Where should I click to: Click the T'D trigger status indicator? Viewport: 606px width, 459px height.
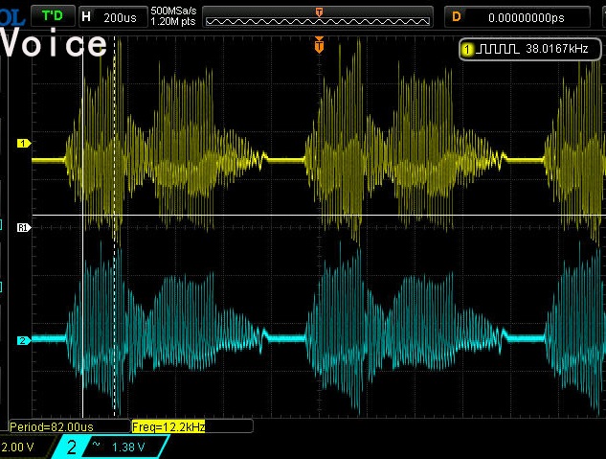(x=53, y=15)
